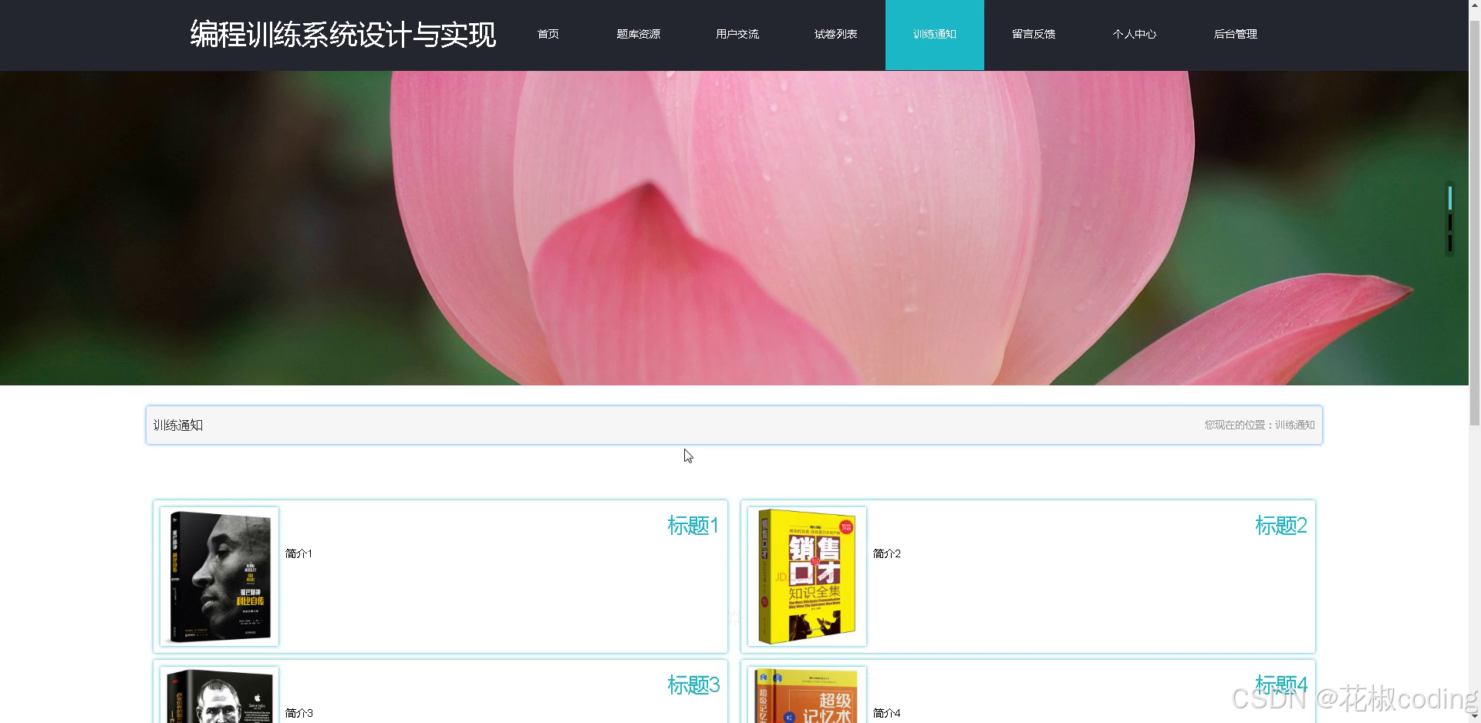Open the 试卷列表 section
Image resolution: width=1481 pixels, height=723 pixels.
[x=835, y=35]
